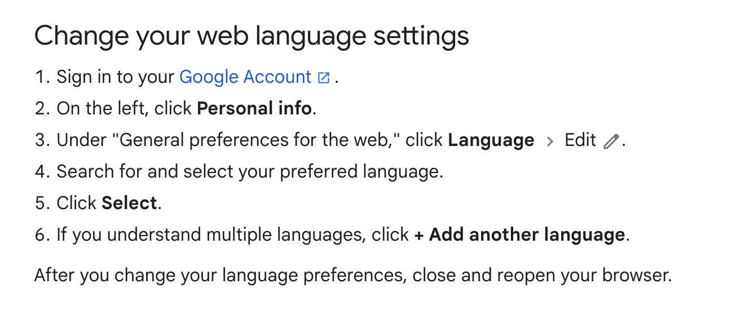Click the chevron arrow after Language
Viewport: 732px width, 310px height.
click(550, 141)
